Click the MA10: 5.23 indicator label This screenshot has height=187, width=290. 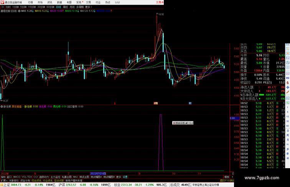tap(41, 11)
